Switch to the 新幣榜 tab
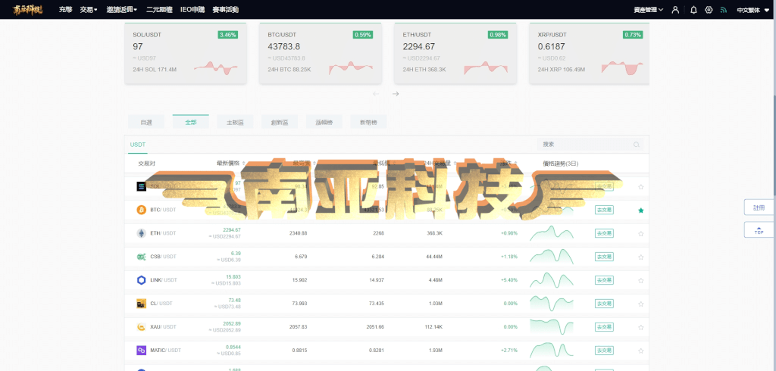Viewport: 776px width, 371px height. [x=368, y=122]
